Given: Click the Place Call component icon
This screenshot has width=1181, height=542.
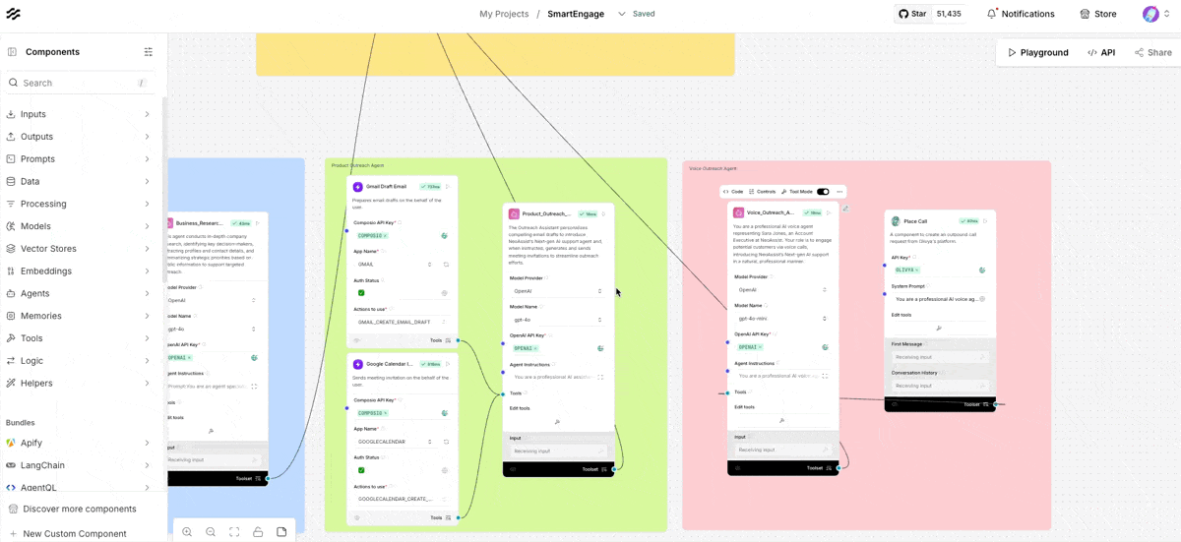Looking at the screenshot, I should coord(894,221).
